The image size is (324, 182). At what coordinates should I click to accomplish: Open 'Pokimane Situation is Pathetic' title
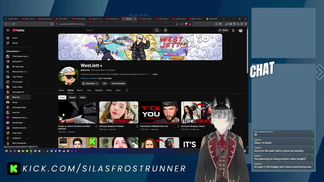point(111,126)
